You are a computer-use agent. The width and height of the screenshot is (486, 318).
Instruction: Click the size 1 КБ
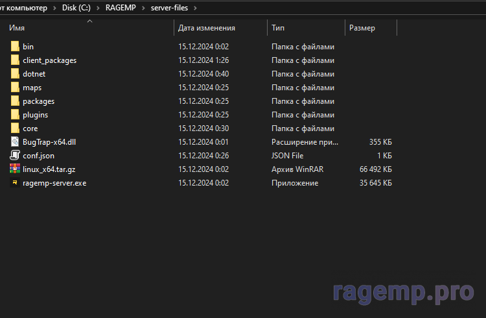pos(384,156)
